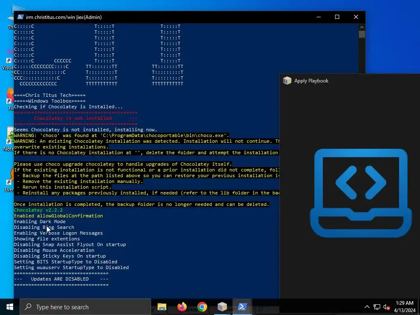Click the 'overwrite existing installations.' line
The image size is (420, 315).
coord(62,147)
